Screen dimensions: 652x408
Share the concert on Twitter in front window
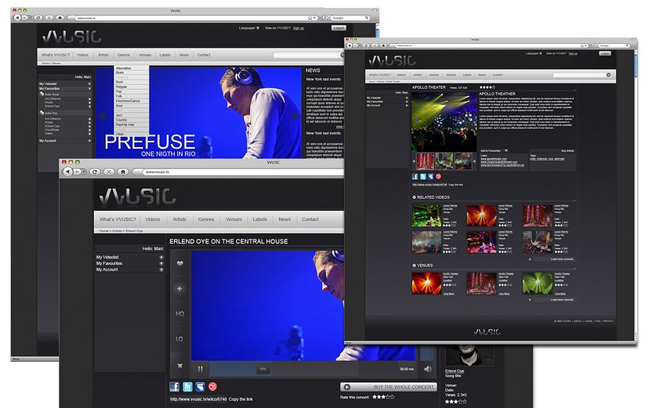tap(188, 387)
